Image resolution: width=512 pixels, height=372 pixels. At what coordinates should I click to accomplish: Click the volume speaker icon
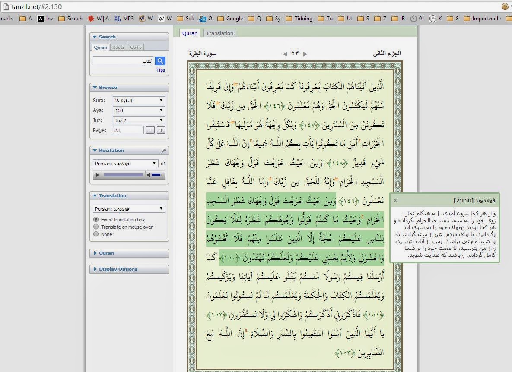point(149,175)
